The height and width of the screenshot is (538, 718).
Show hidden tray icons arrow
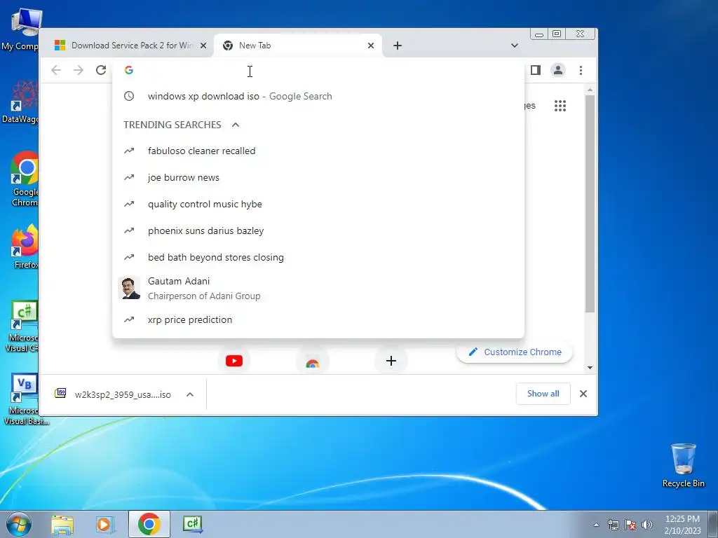(596, 525)
